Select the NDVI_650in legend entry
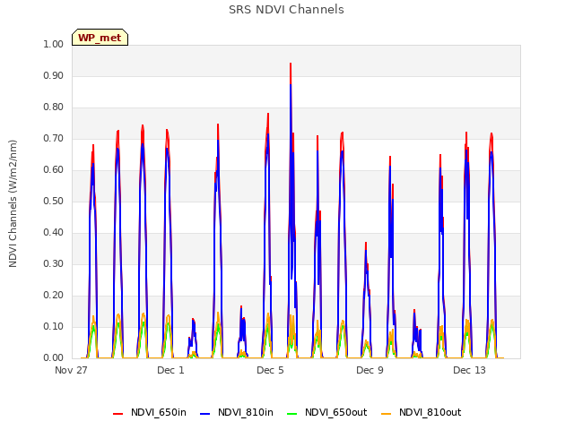The height and width of the screenshot is (430, 574). click(150, 412)
